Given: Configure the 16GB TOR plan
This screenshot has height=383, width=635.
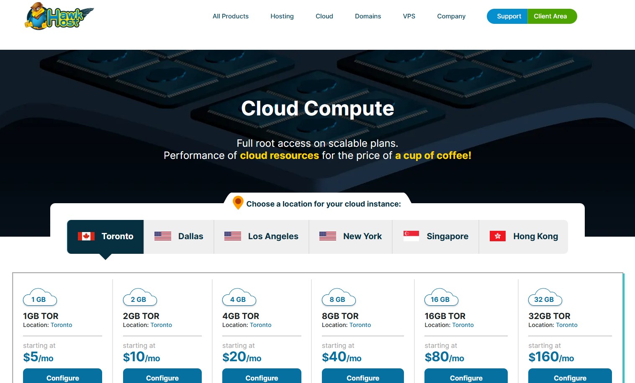Looking at the screenshot, I should [x=466, y=376].
